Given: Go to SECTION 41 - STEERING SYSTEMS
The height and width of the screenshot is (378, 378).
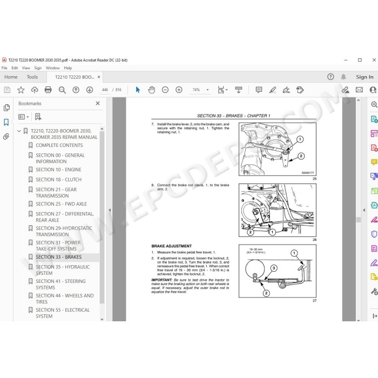Looking at the screenshot, I should 60,284.
